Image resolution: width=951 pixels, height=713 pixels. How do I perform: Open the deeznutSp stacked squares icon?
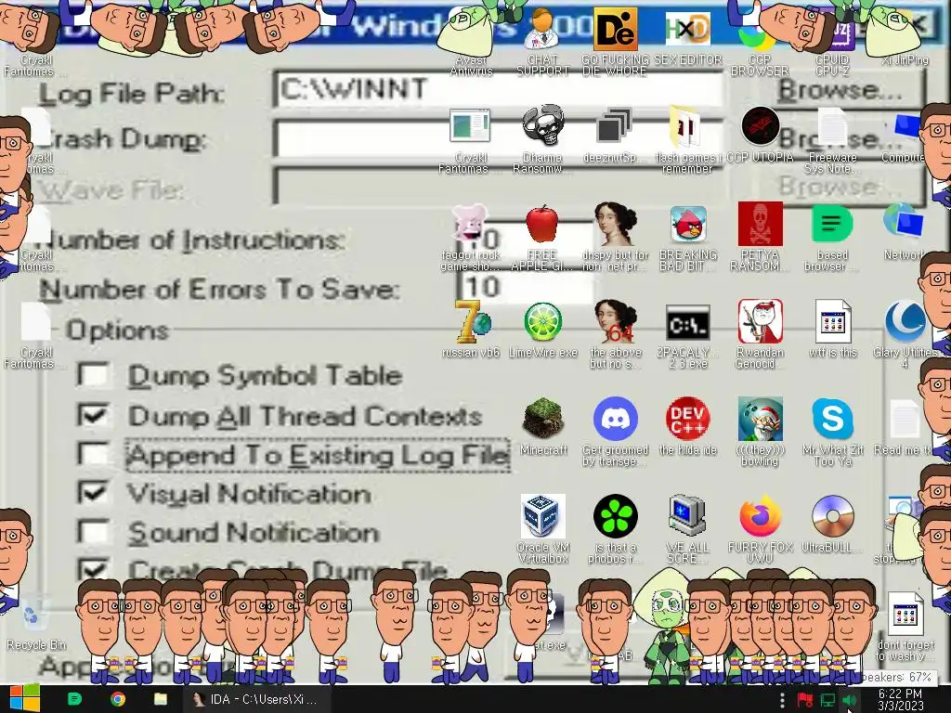click(614, 127)
